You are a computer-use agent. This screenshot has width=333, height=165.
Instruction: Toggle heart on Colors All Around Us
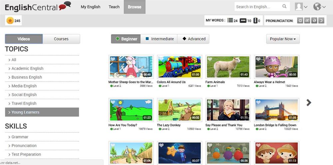[161, 59]
